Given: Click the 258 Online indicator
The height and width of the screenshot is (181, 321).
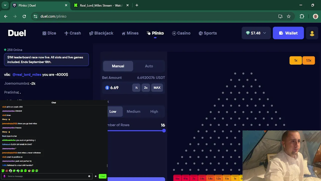Looking at the screenshot, I should click(13, 50).
